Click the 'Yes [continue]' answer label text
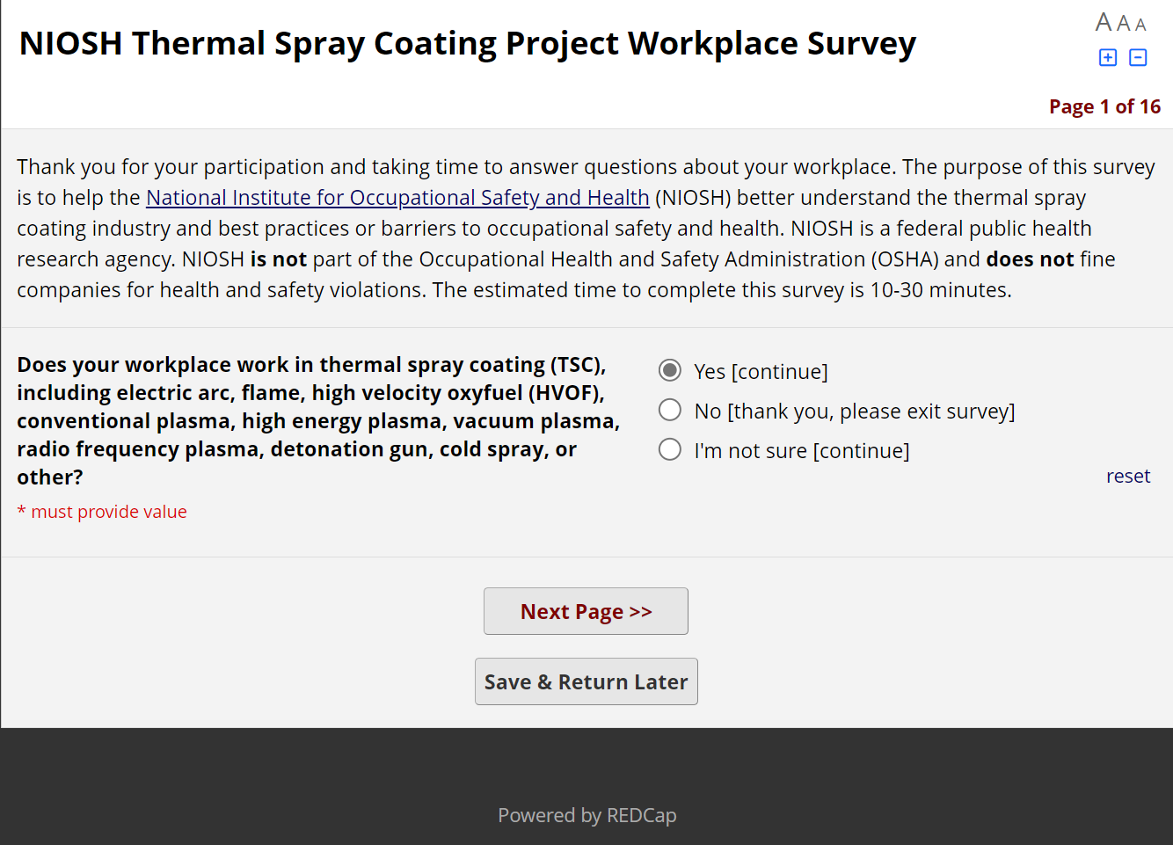Image resolution: width=1173 pixels, height=845 pixels. point(761,371)
